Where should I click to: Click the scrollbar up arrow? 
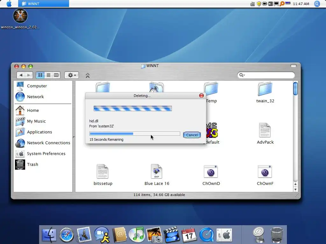295,184
